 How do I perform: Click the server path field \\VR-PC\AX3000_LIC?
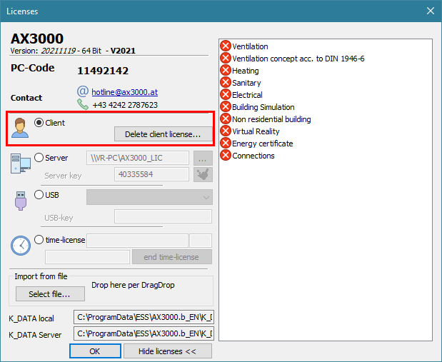coord(138,158)
